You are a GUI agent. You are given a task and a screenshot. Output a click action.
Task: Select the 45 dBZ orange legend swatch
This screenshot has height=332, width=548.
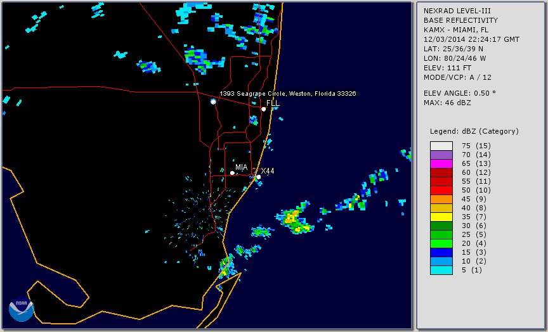pyautogui.click(x=441, y=200)
